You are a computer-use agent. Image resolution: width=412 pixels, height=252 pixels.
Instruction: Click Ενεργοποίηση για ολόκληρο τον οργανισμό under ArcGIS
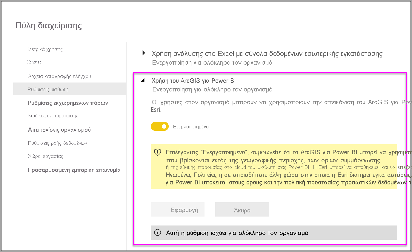click(x=212, y=89)
